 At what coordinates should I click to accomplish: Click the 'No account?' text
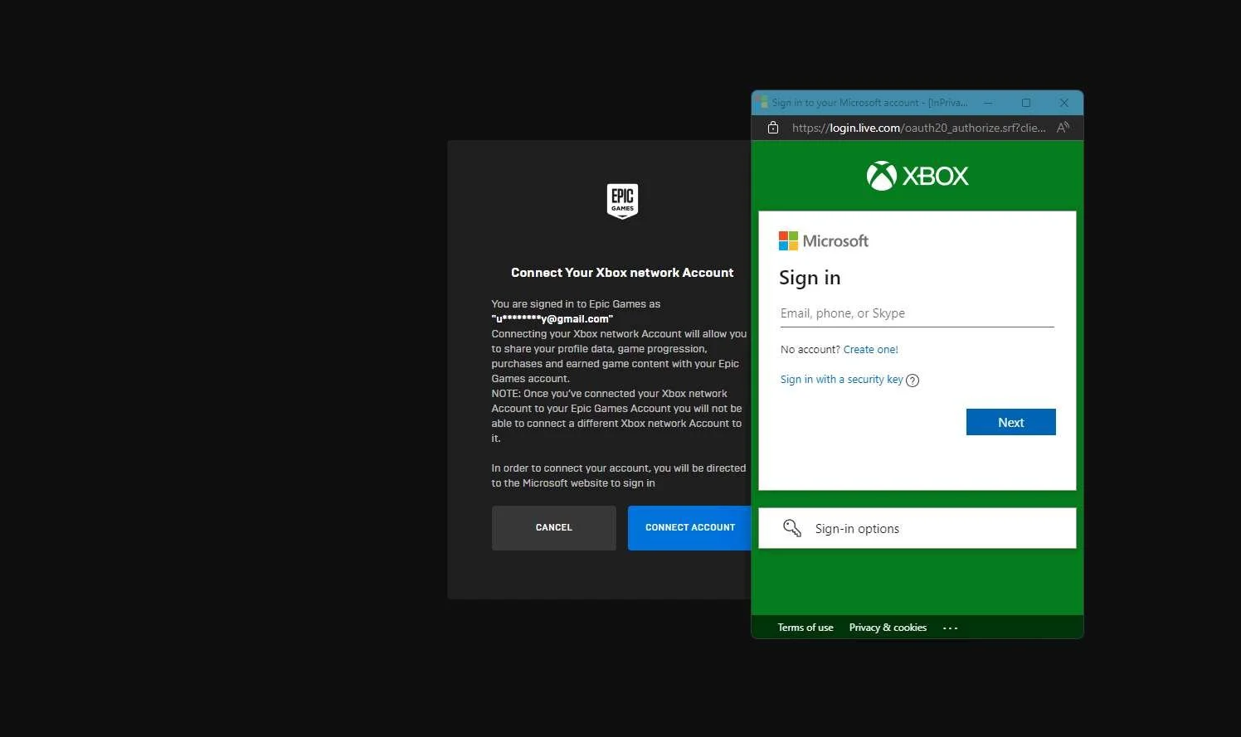coord(810,350)
